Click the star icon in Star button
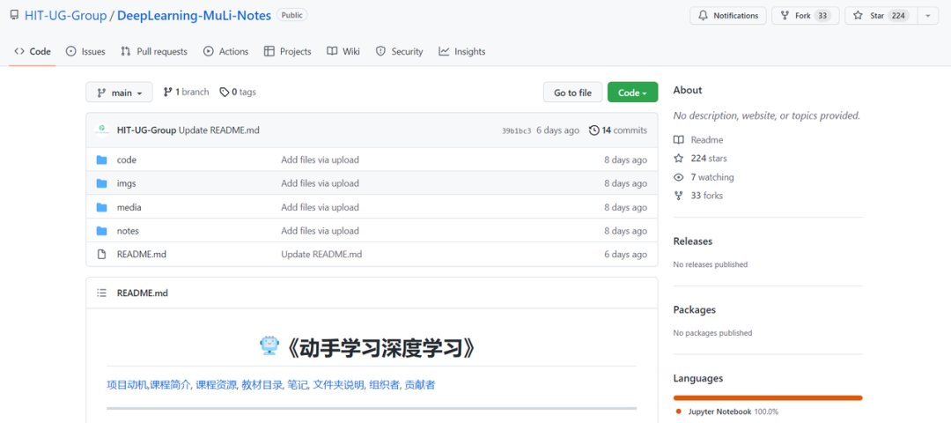The height and width of the screenshot is (423, 951). click(858, 16)
